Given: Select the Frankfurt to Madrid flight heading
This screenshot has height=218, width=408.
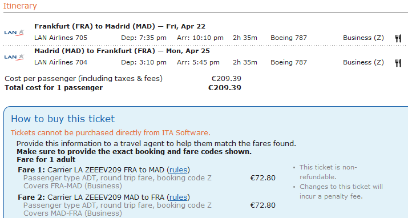Looking at the screenshot, I should (120, 26).
